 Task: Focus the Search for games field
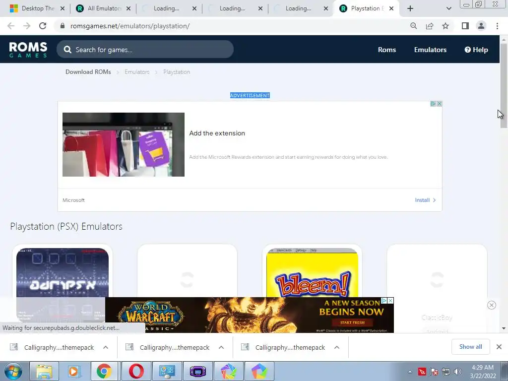145,49
